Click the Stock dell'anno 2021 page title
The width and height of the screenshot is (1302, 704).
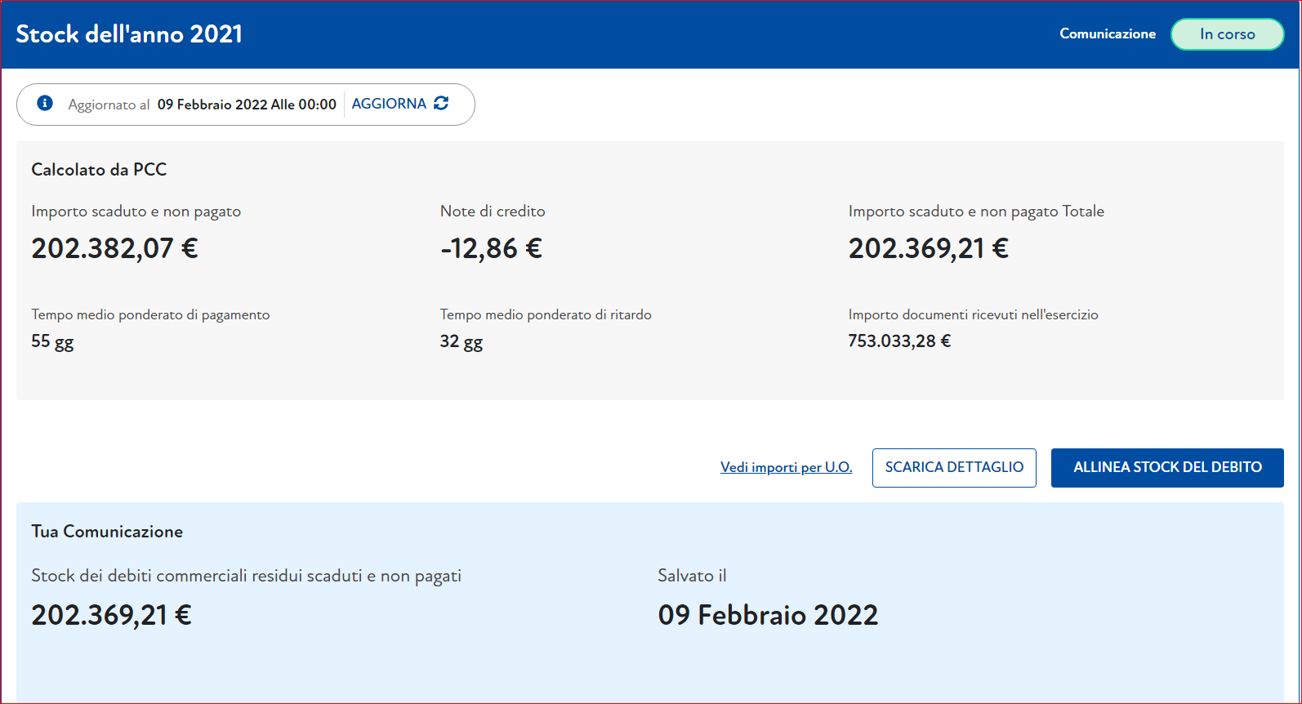(129, 34)
